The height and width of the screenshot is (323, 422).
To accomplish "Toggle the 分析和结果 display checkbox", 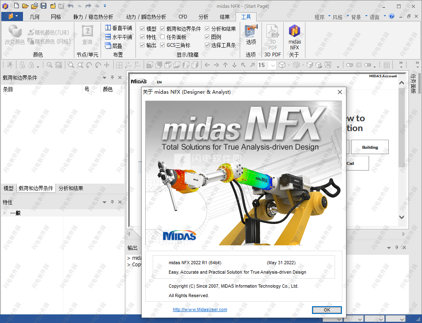I will pos(207,28).
